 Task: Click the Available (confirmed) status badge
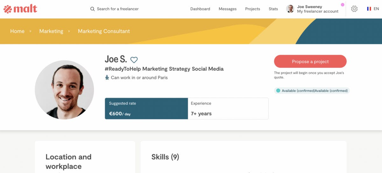[x=312, y=91]
